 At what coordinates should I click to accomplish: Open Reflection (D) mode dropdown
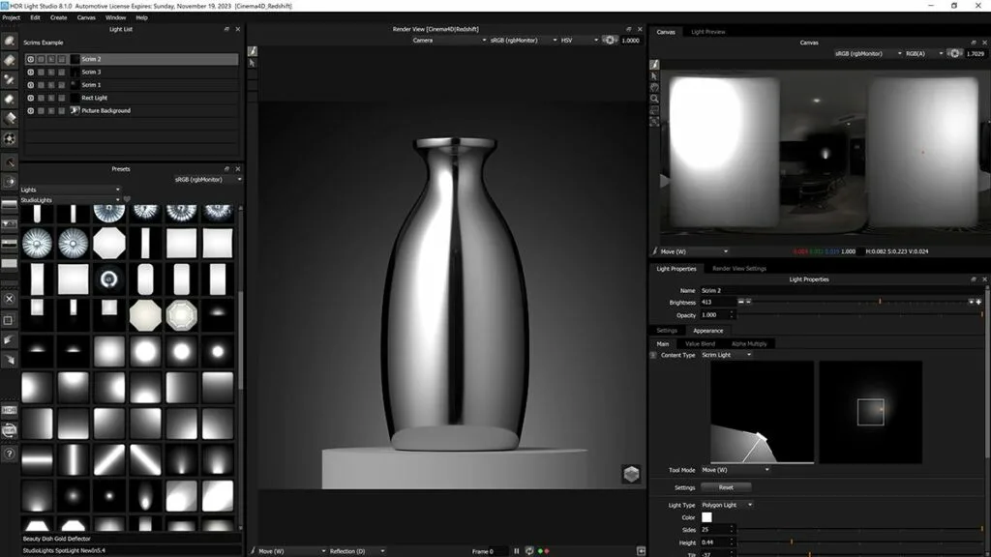click(x=357, y=551)
